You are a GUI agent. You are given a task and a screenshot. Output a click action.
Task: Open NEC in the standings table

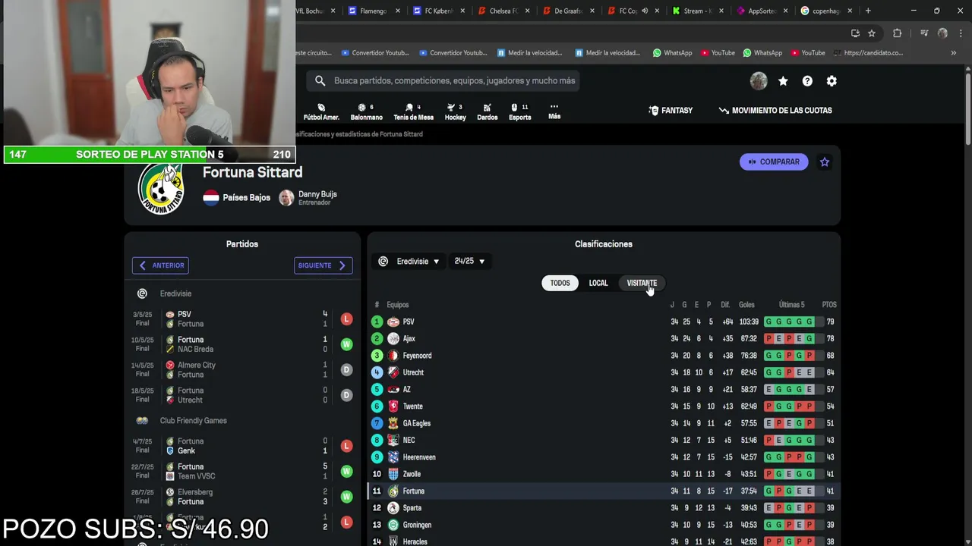604,441
